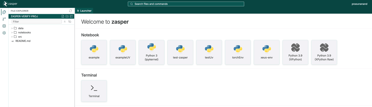Switch to the Launcher tab
The height and width of the screenshot is (107, 372).
click(84, 11)
